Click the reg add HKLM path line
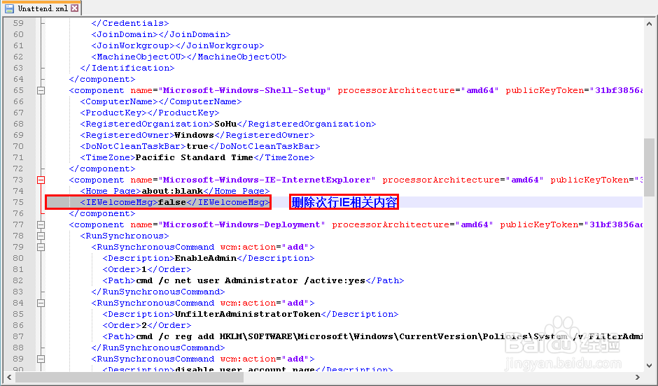This screenshot has width=658, height=386. (x=372, y=336)
